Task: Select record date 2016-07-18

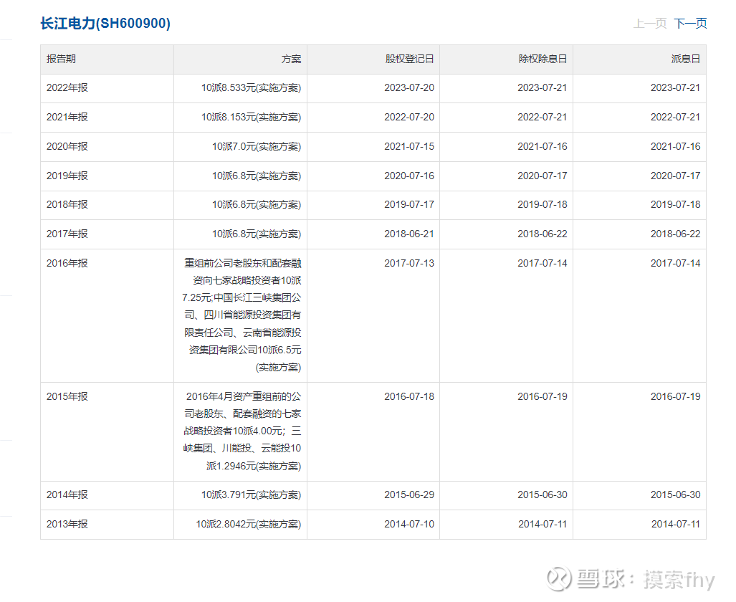Action: pyautogui.click(x=409, y=397)
